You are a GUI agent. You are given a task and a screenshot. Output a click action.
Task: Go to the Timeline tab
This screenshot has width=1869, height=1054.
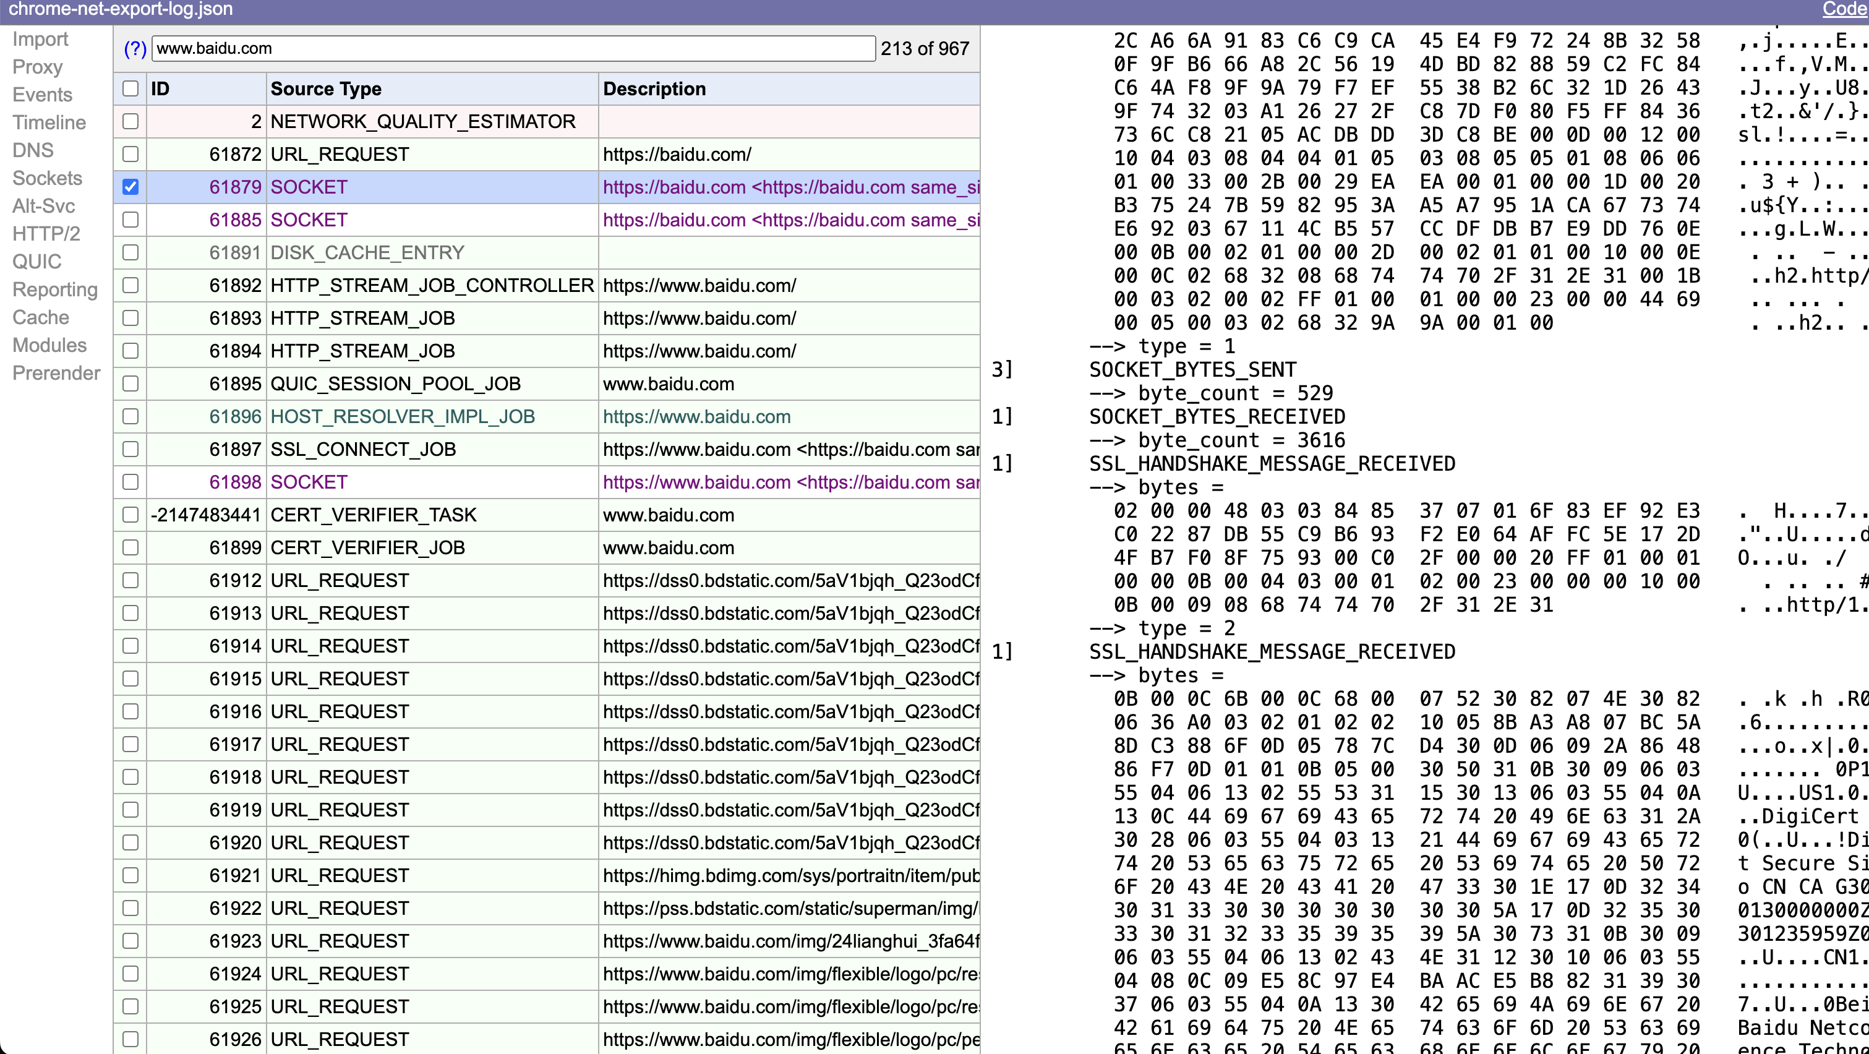click(x=49, y=122)
